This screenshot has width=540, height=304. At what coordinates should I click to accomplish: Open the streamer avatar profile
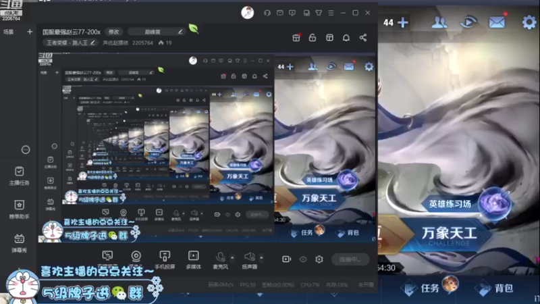[x=247, y=13]
